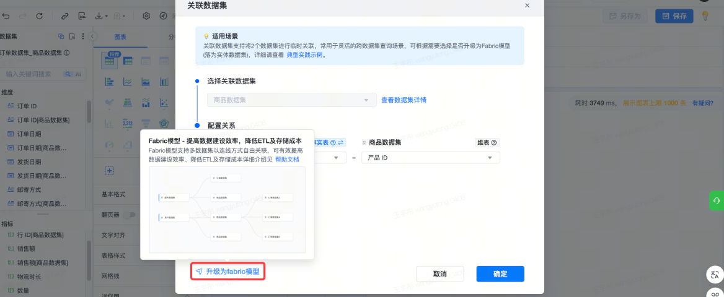Viewport: 724px width, 297px height.
Task: Open the 商品数据集 dataset selector dropdown
Action: point(291,100)
